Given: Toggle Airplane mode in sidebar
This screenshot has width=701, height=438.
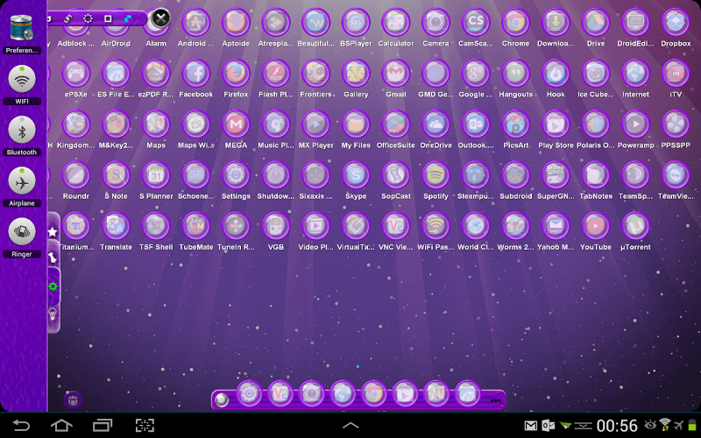Looking at the screenshot, I should click(x=21, y=180).
